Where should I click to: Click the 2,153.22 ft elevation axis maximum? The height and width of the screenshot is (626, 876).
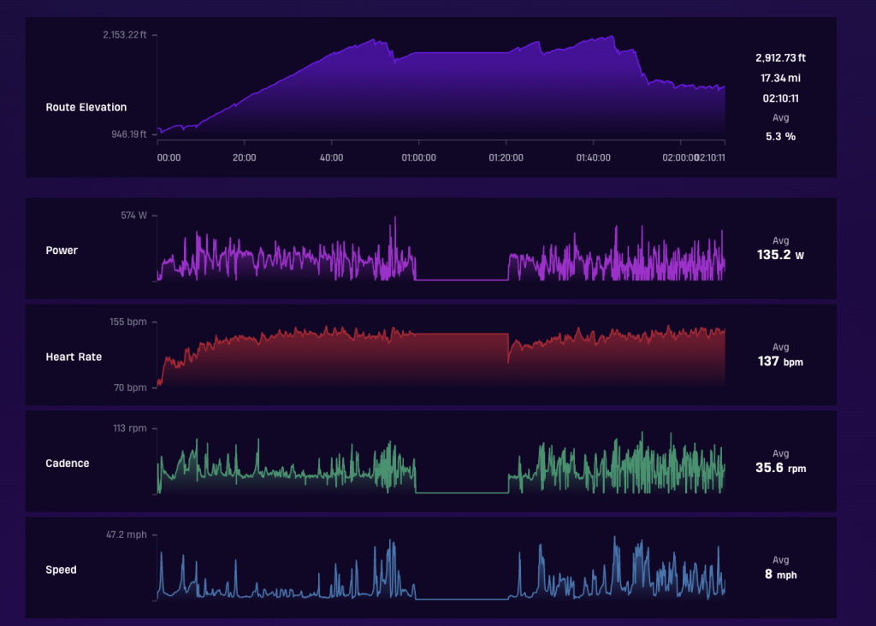(124, 34)
